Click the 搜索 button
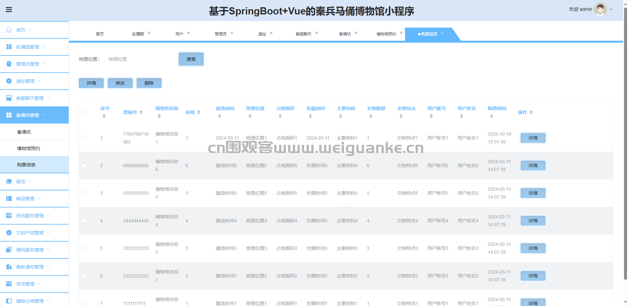This screenshot has width=628, height=306. point(191,59)
